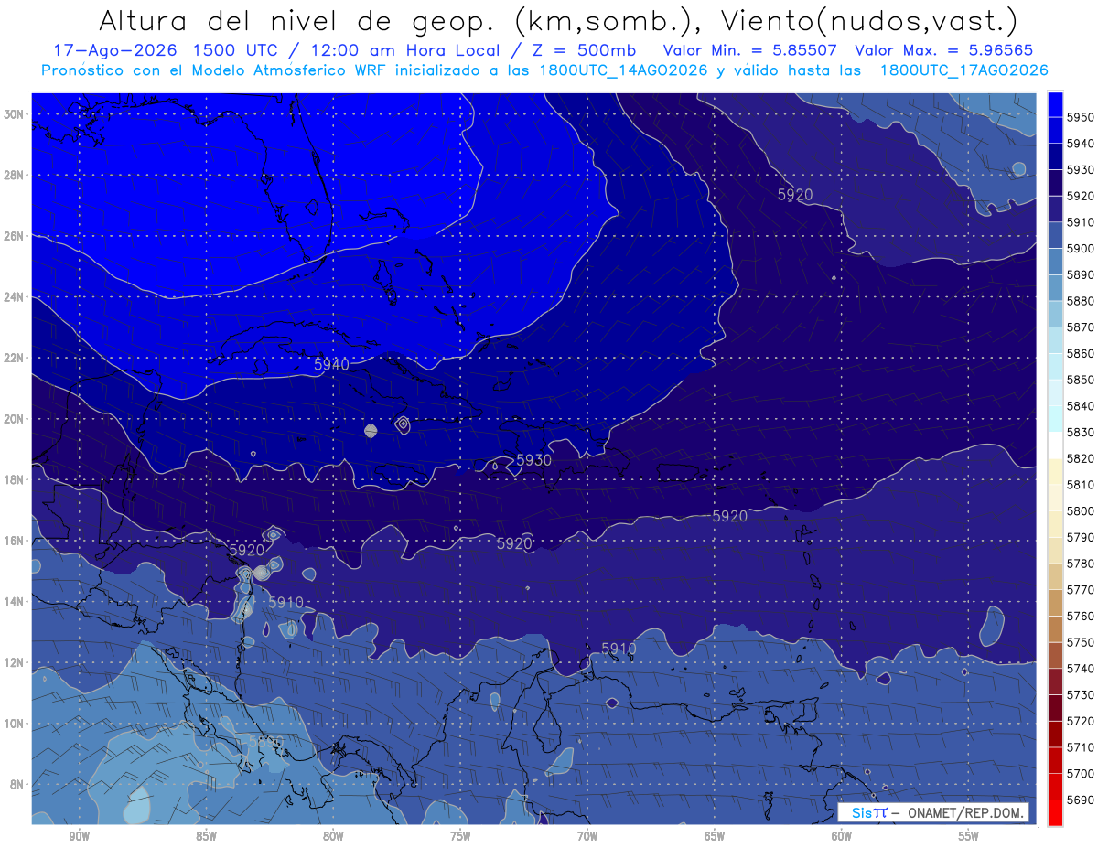Click colorbar label 5780
1098x848 pixels.
[x=1081, y=564]
